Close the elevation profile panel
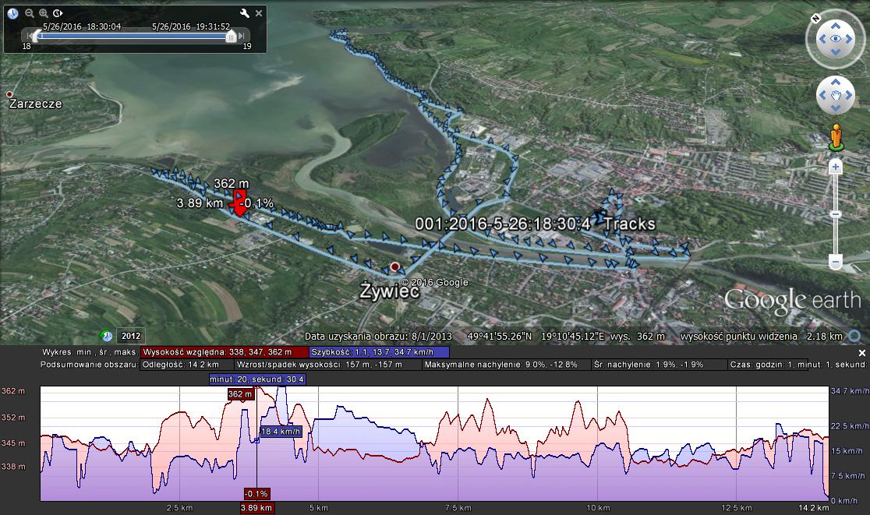The width and height of the screenshot is (870, 515). coord(861,353)
